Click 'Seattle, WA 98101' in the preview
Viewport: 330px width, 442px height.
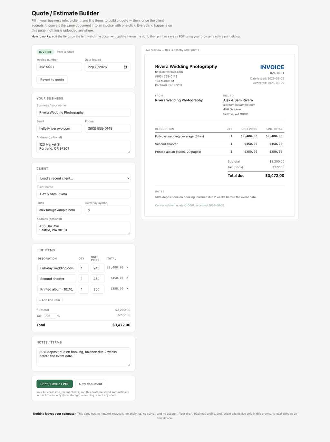tap(236, 114)
